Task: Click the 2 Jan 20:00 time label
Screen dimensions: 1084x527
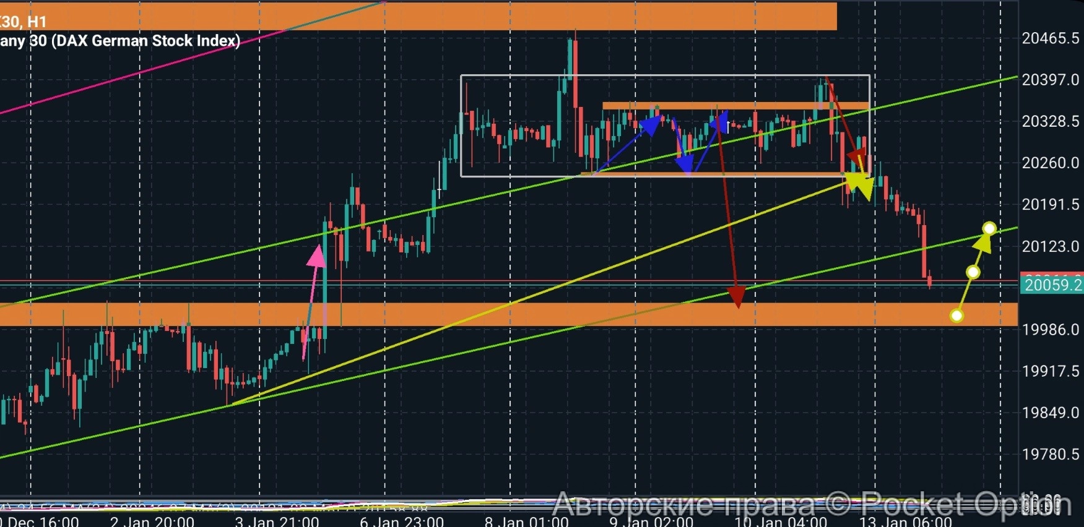Action: pos(152,521)
